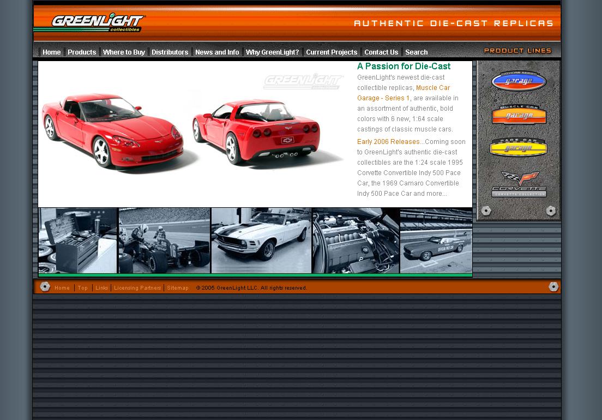Click the A Passion for Die-Cast heading
The image size is (602, 420).
point(404,66)
